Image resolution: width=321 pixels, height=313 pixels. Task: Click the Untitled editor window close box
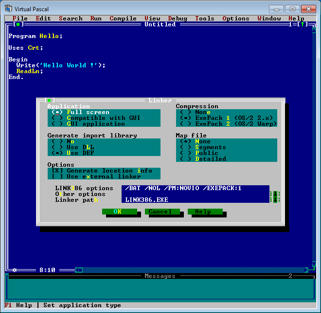[x=18, y=24]
